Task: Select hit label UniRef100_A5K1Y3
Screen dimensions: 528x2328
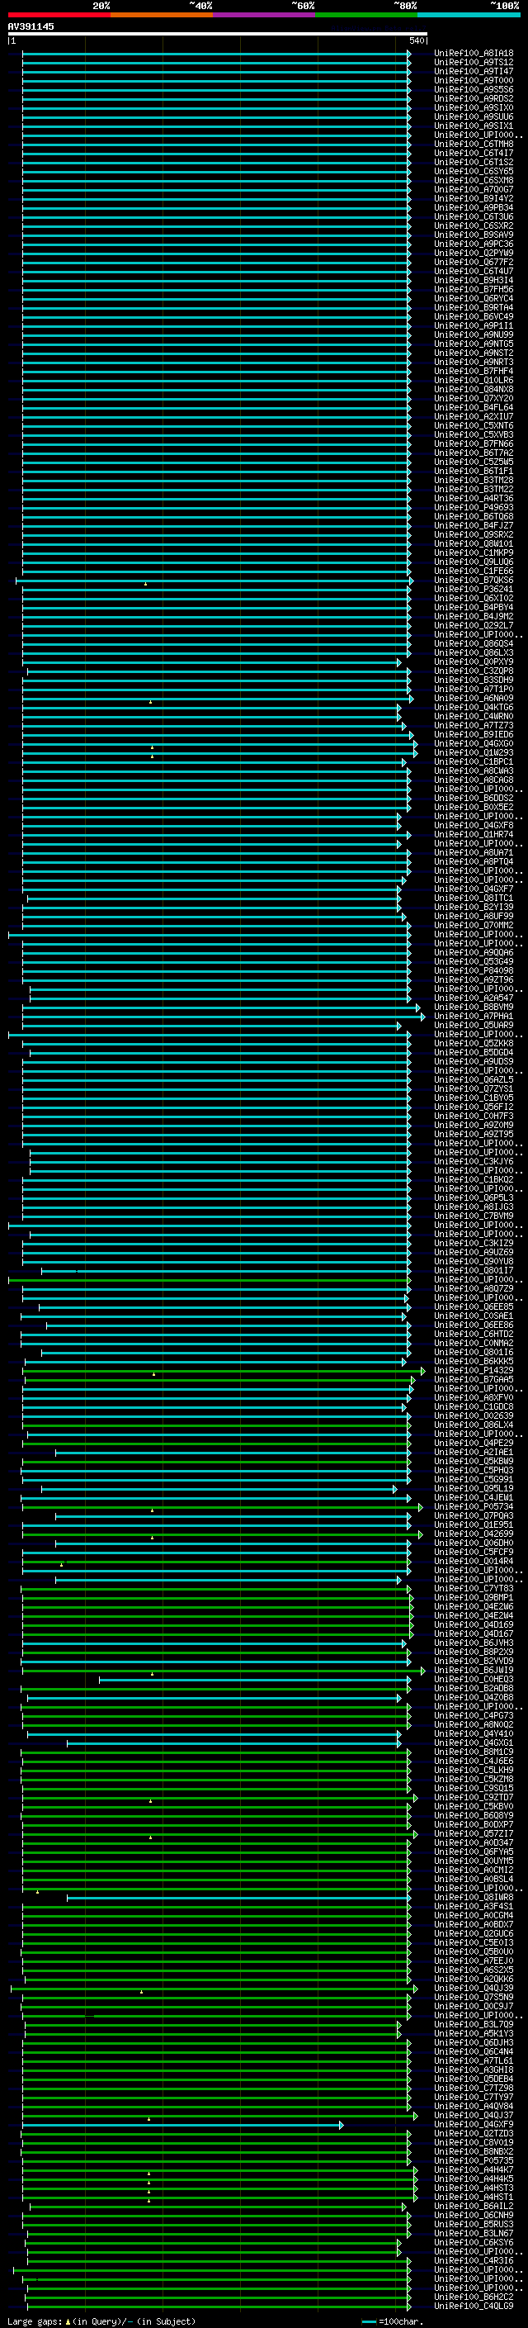Action: (474, 2033)
